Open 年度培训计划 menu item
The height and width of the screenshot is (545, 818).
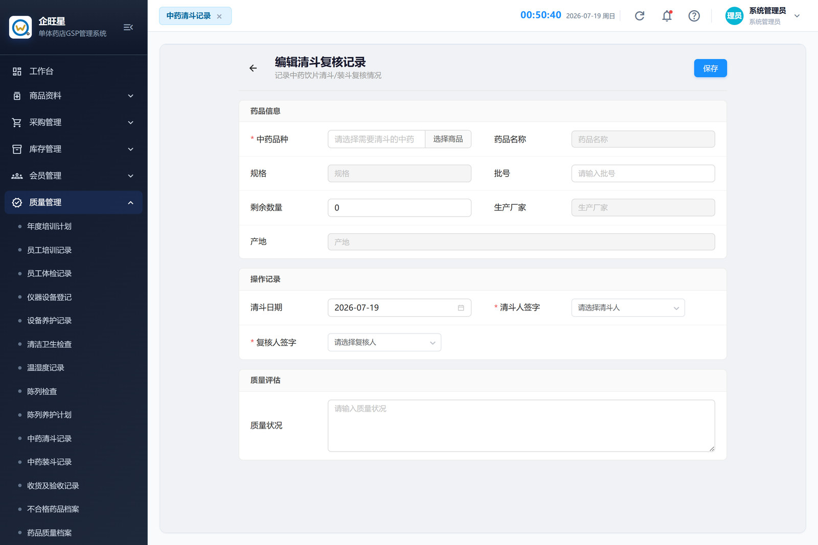pyautogui.click(x=49, y=226)
